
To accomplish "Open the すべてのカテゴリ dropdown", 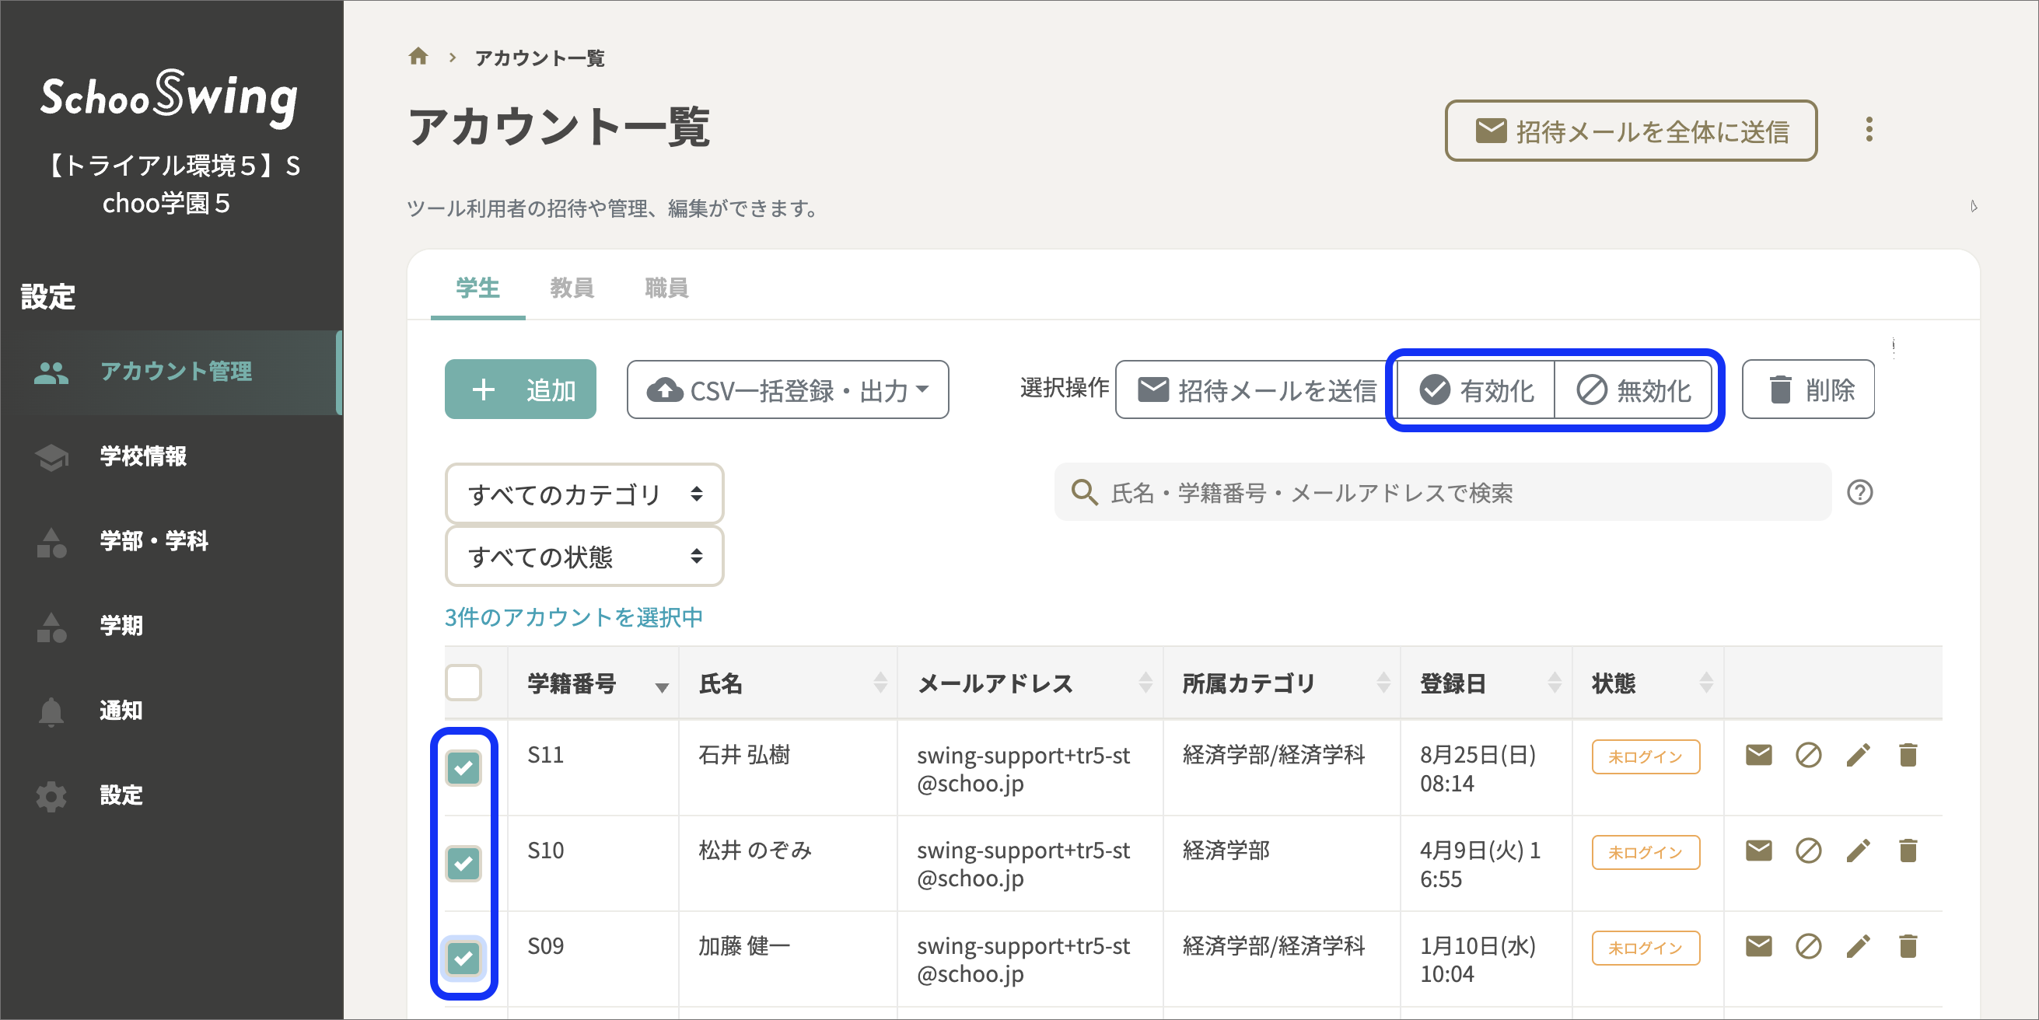I will [584, 493].
